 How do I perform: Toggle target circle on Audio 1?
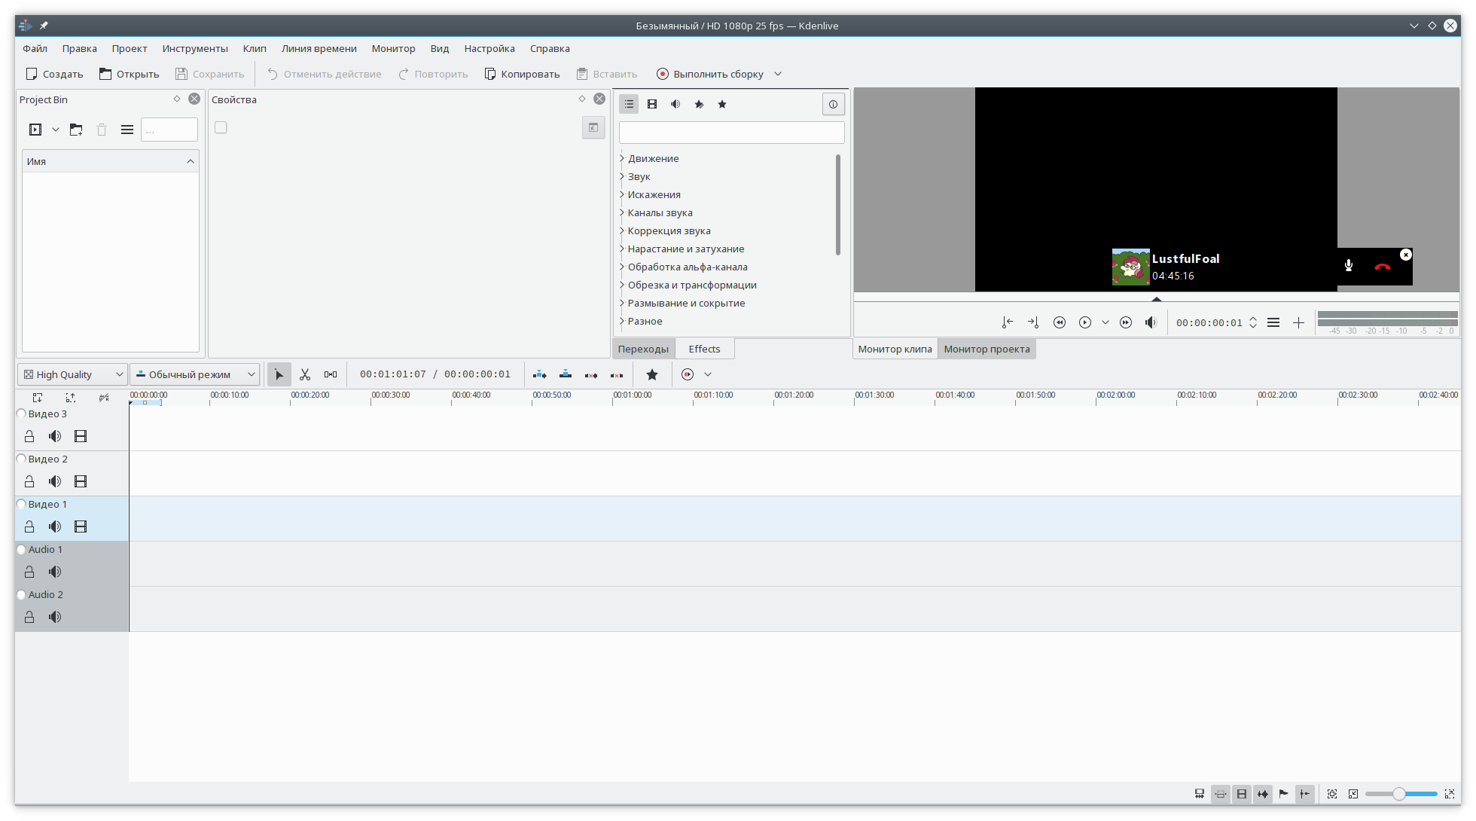click(x=22, y=549)
